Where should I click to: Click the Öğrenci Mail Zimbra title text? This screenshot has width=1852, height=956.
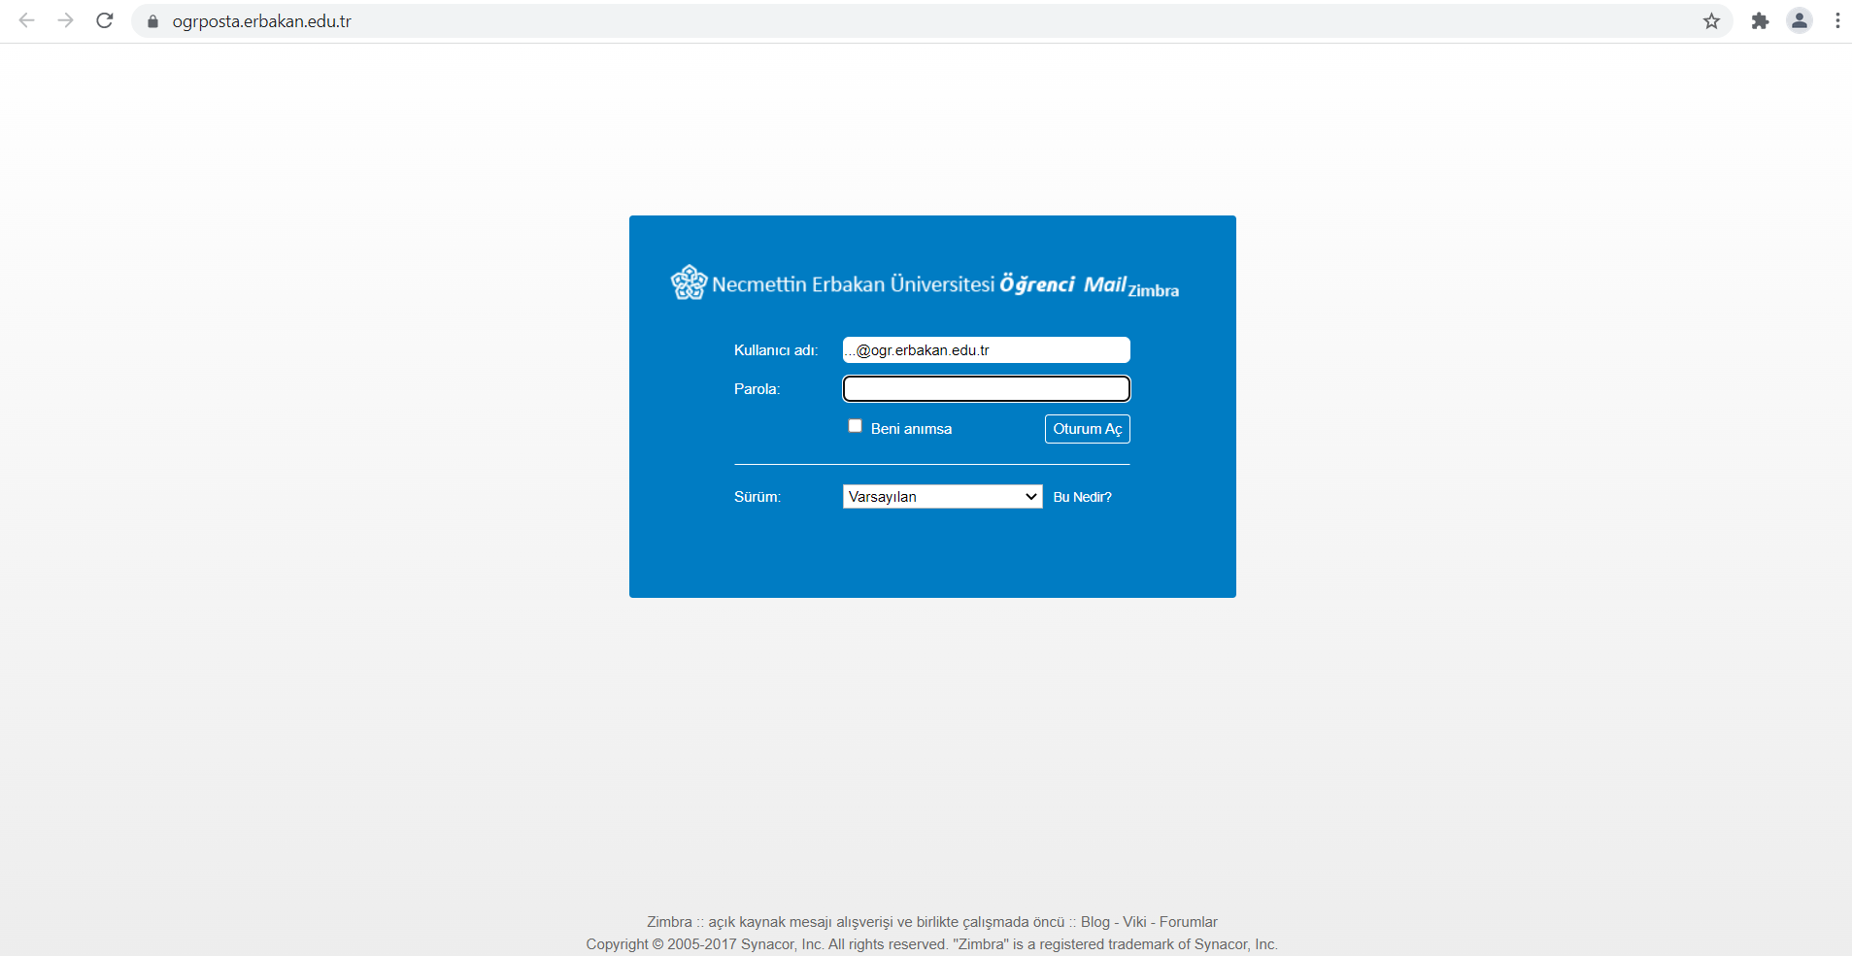click(x=1089, y=284)
